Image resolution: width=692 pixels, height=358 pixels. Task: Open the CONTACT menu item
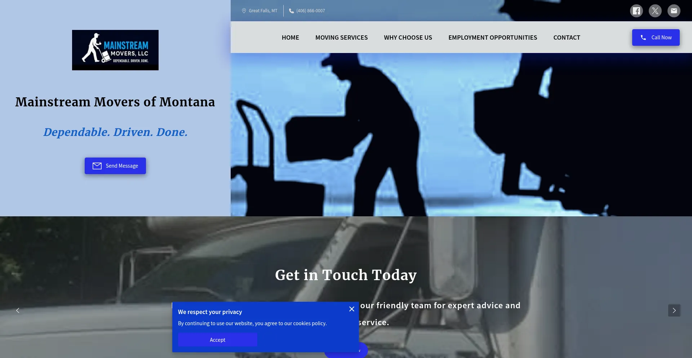567,37
